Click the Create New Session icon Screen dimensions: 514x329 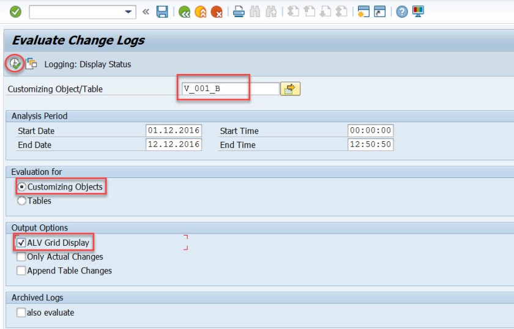363,12
